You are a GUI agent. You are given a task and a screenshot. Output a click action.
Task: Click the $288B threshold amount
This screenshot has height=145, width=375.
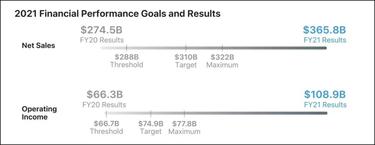point(126,57)
